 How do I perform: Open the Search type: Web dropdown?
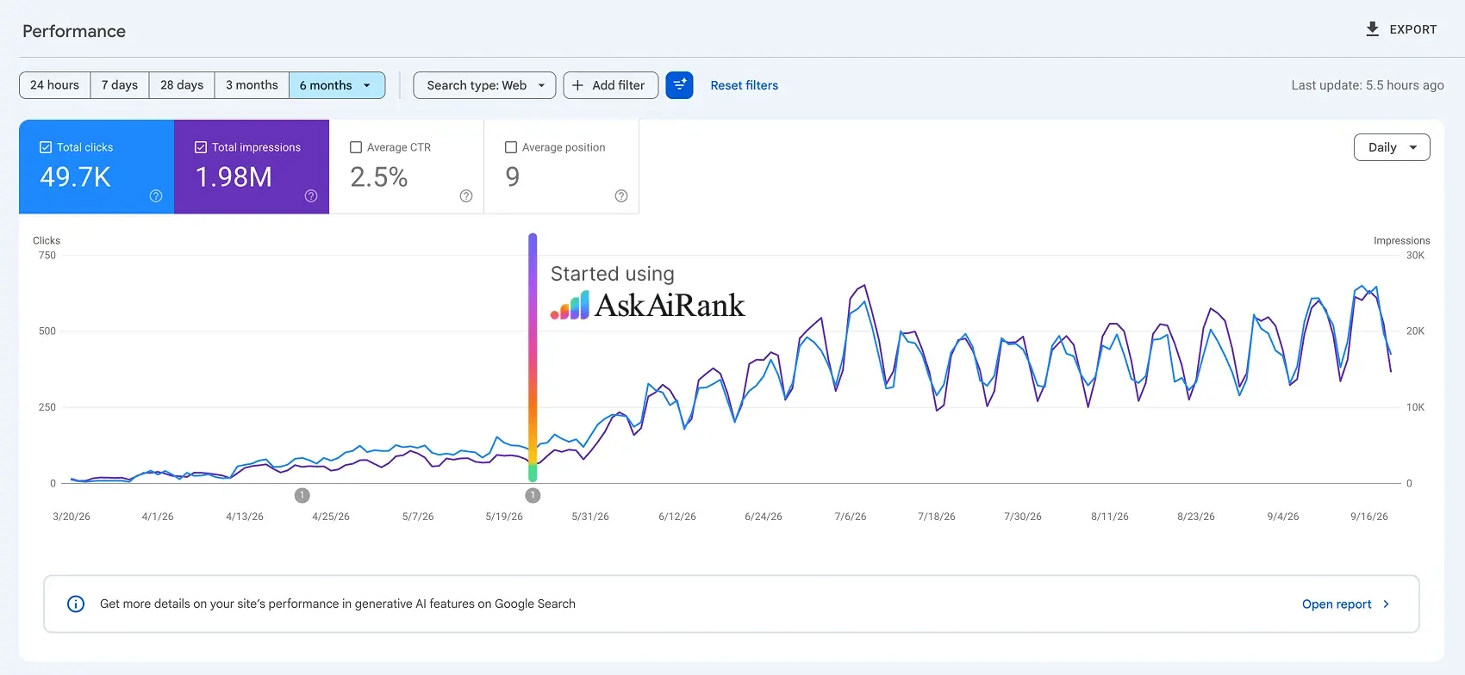(484, 85)
